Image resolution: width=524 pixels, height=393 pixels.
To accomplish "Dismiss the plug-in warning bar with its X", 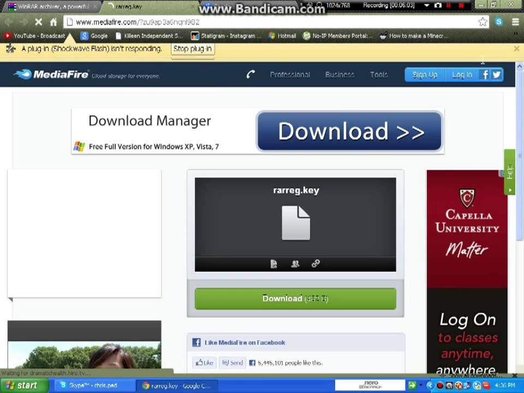I will [517, 49].
